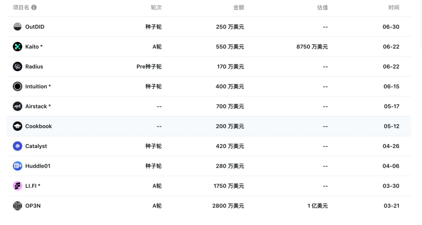Select the 700 万美元 amount for Airstack
The image size is (422, 225).
[x=230, y=106]
